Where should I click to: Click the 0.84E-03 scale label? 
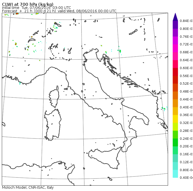(x=186, y=21)
